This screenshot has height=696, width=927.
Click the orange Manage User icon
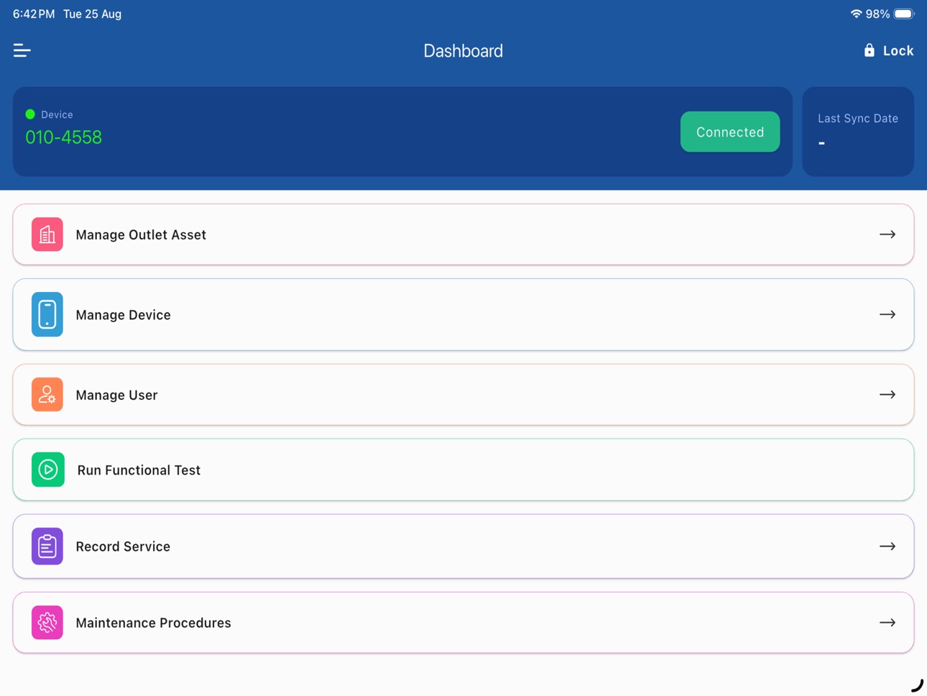(47, 394)
